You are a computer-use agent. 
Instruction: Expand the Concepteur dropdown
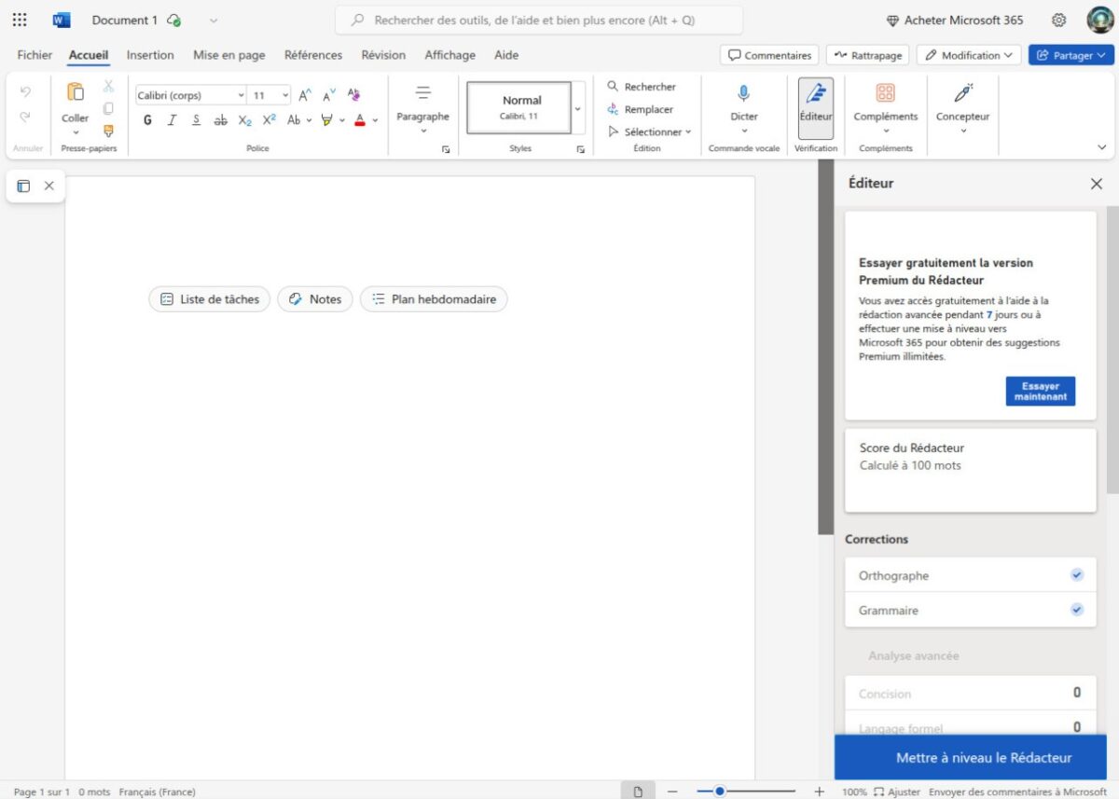pyautogui.click(x=963, y=131)
